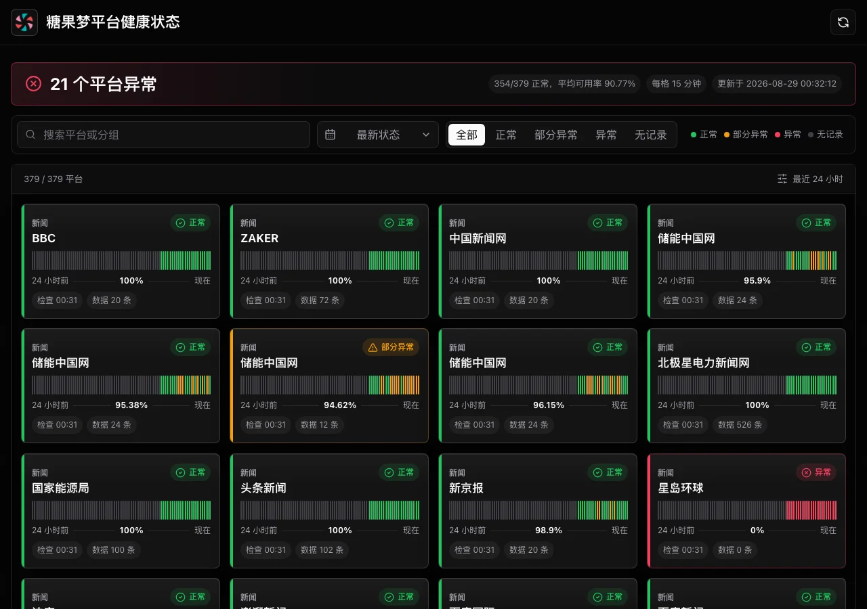Viewport: 867px width, 609px height.
Task: Open the 北极星电力新闻网 card title
Action: click(704, 363)
